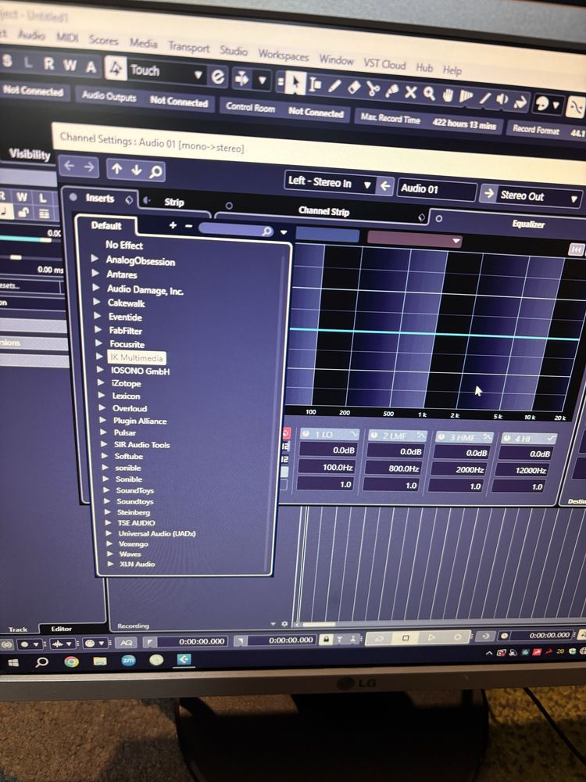The height and width of the screenshot is (782, 586).
Task: Click the Audio 01 channel name field
Action: click(437, 189)
